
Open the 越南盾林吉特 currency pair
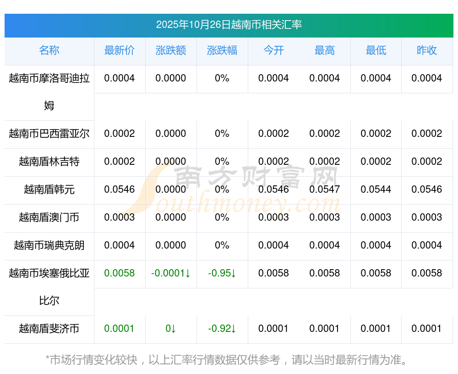(x=49, y=162)
